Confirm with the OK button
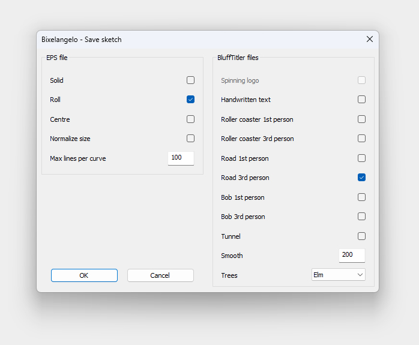 [84, 275]
